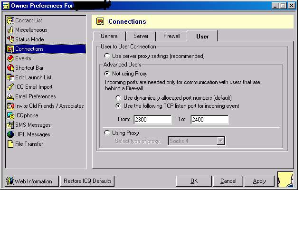Click the Apply button
Image resolution: width=304 pixels, height=228 pixels.
(259, 181)
